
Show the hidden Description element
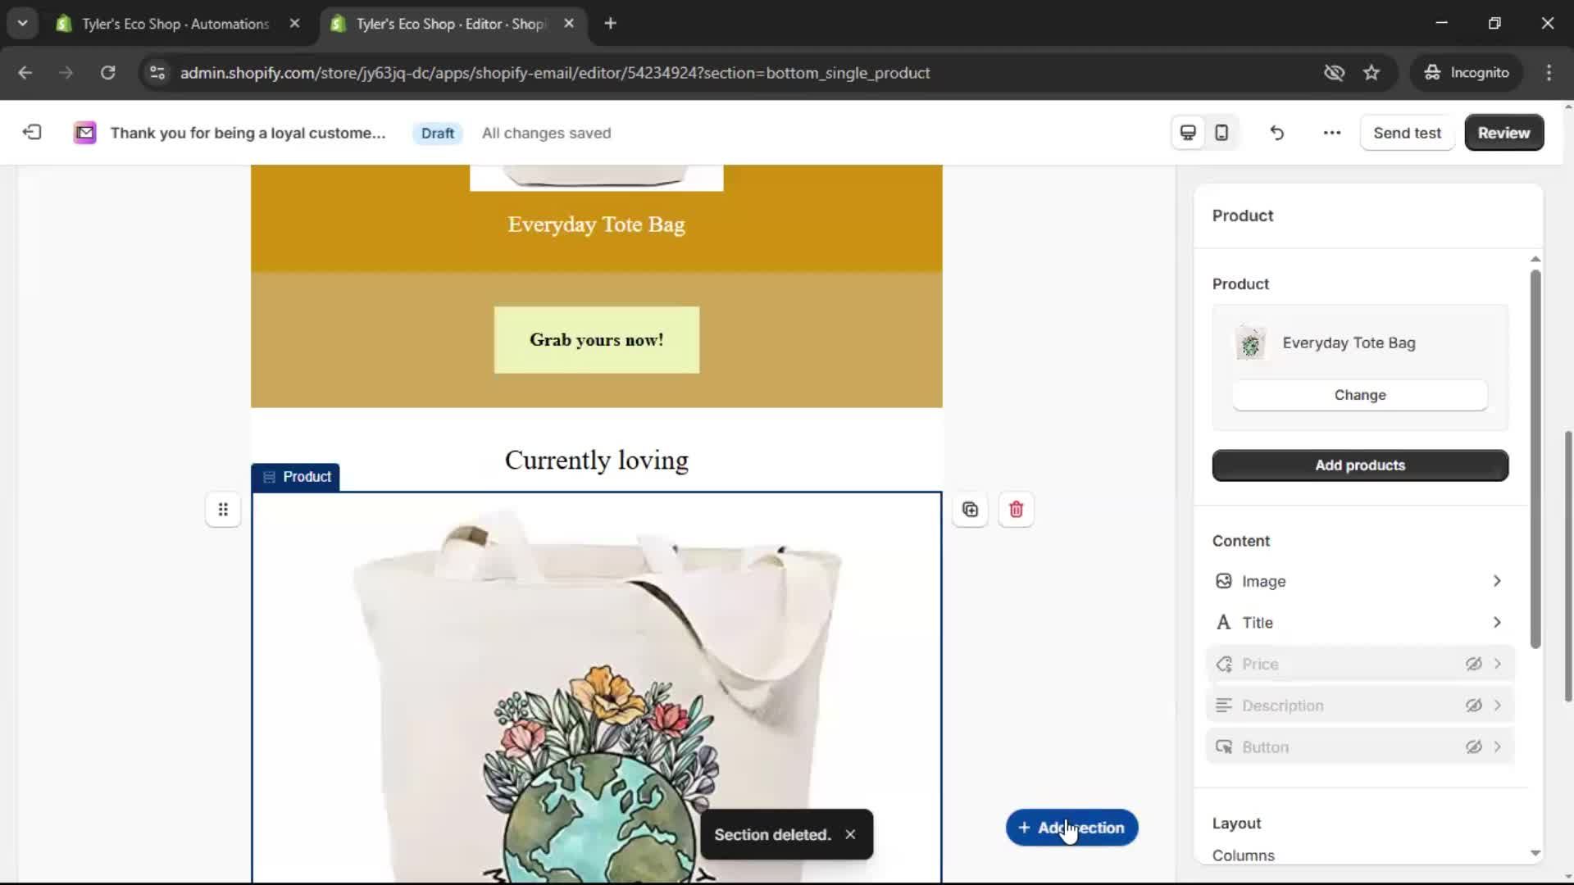click(1474, 705)
